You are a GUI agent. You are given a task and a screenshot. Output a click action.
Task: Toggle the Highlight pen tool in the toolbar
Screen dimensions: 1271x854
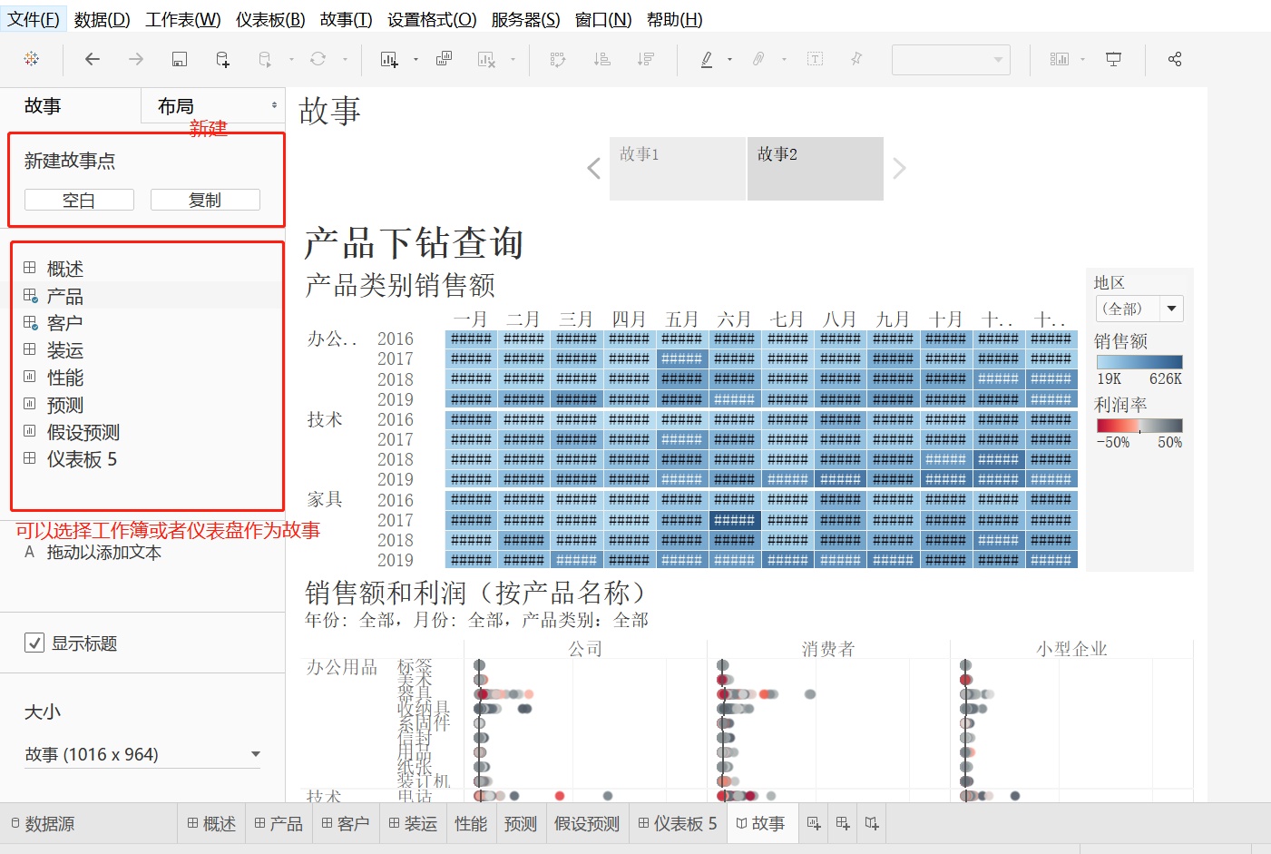pyautogui.click(x=706, y=59)
